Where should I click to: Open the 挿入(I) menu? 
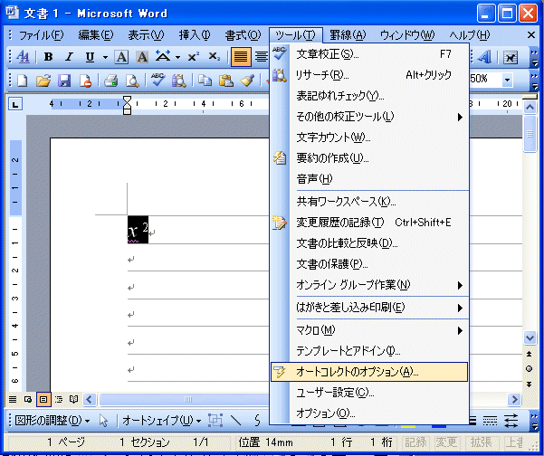[x=195, y=35]
